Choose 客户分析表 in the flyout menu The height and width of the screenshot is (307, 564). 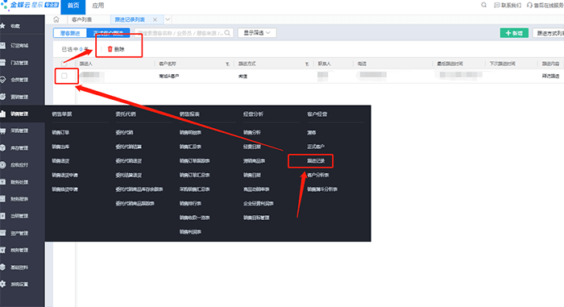tap(318, 175)
